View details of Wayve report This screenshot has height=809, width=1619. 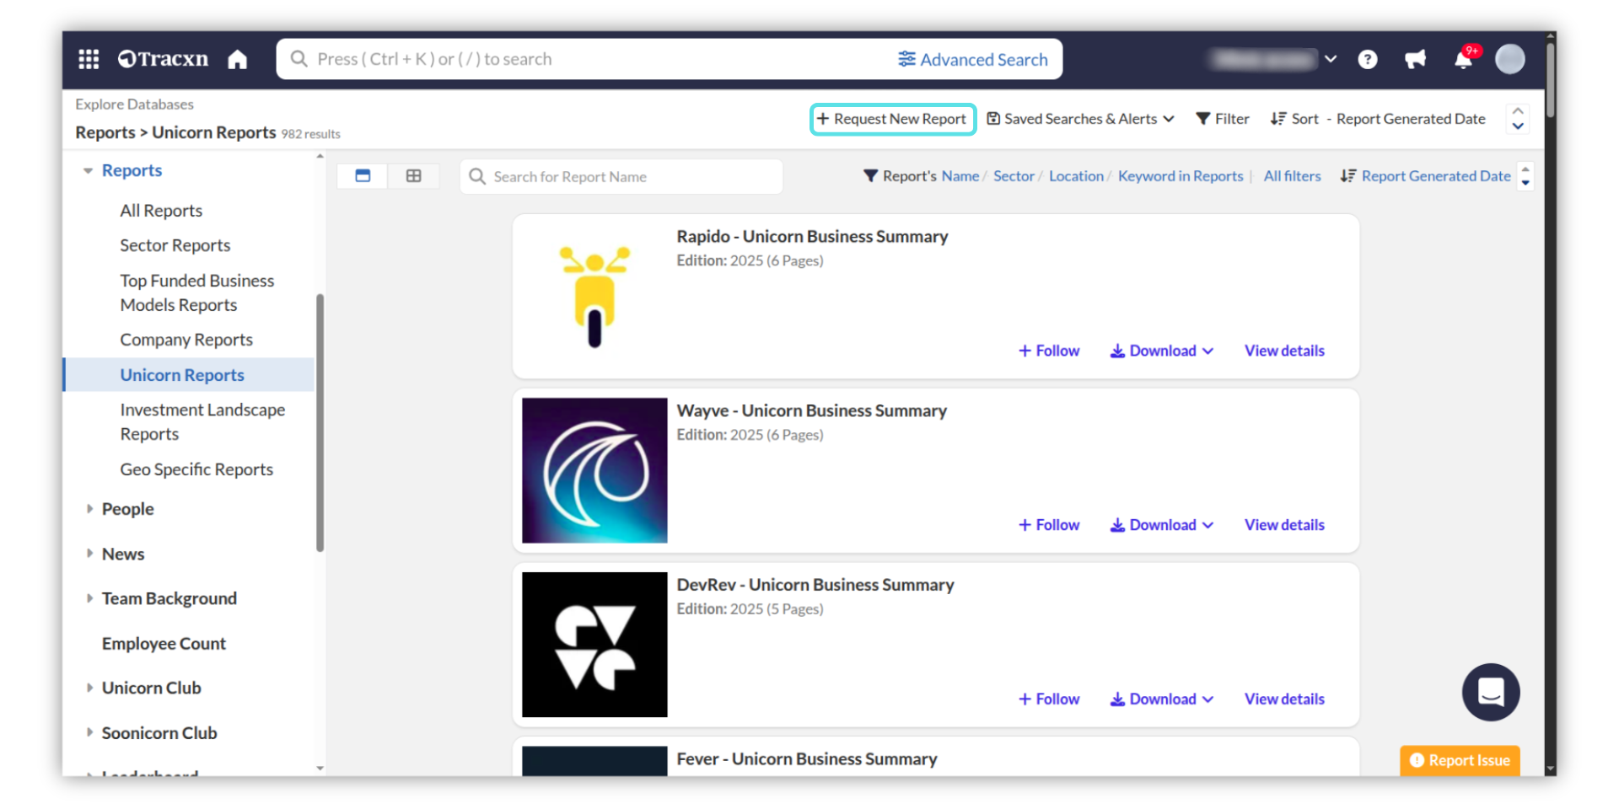click(x=1283, y=525)
